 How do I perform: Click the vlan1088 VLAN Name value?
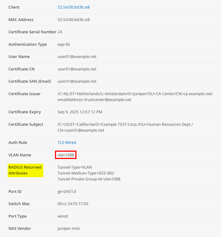(x=66, y=155)
